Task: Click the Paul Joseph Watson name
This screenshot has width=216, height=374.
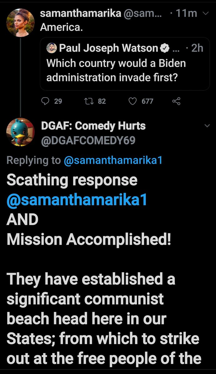Action: coord(109,48)
